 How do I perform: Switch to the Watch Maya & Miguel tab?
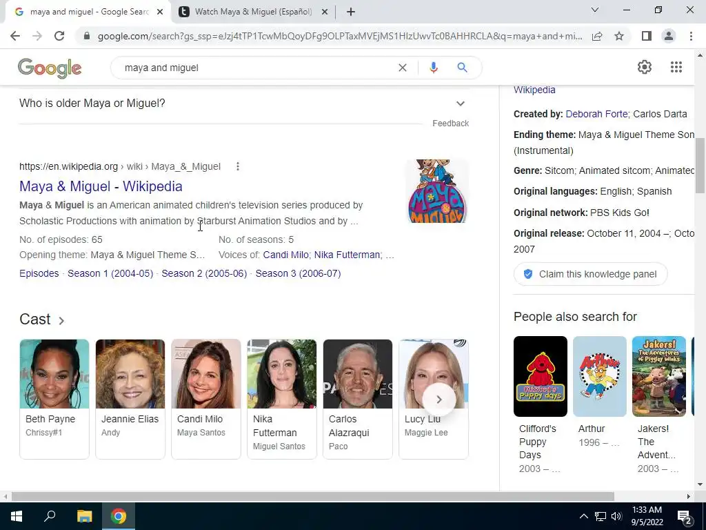[x=254, y=12]
